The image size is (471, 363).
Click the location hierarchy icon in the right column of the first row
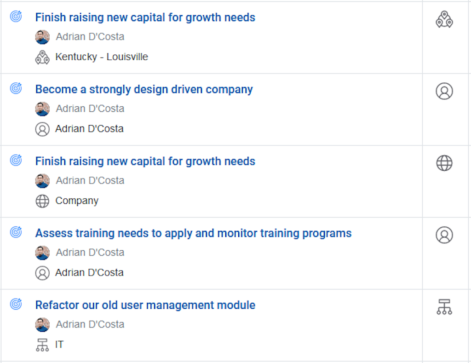444,19
